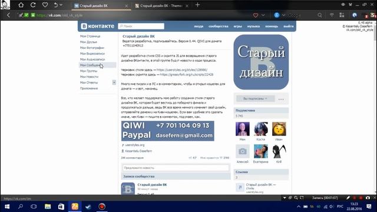The height and width of the screenshot is (212, 377).
Task: Open the search engine selector dropdown arrow
Action: tap(284, 15)
